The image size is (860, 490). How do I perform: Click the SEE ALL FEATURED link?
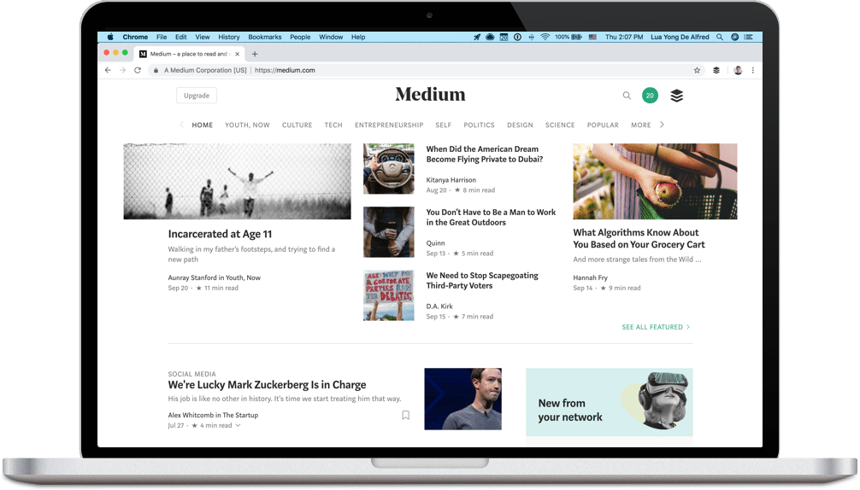pos(656,327)
